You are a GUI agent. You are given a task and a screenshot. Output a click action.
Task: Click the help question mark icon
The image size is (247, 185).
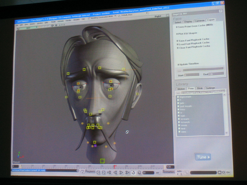click(220, 11)
